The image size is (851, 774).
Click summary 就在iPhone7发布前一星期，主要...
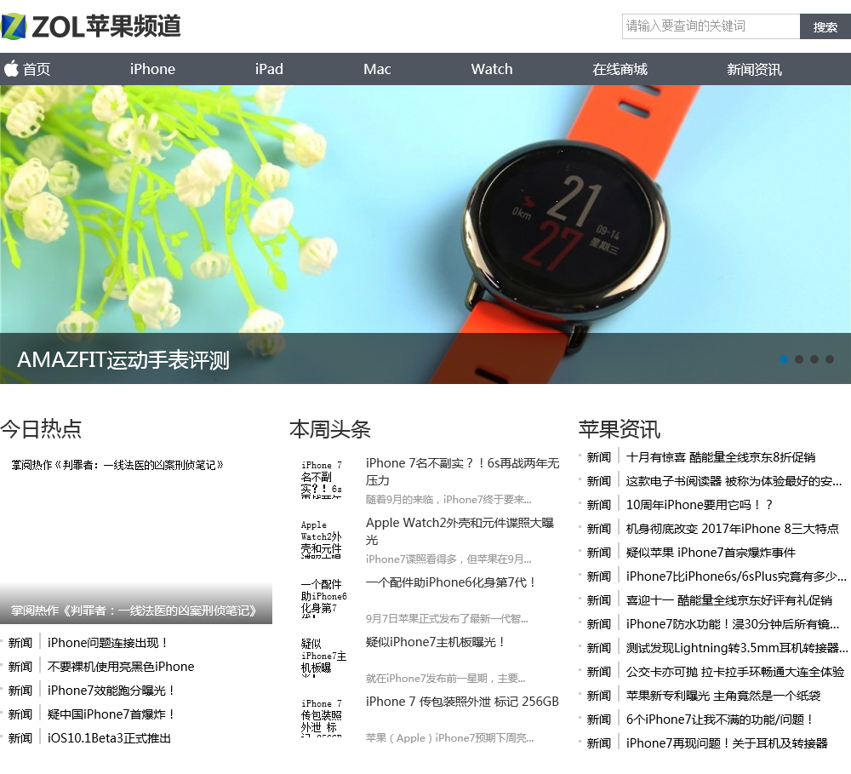[x=445, y=679]
